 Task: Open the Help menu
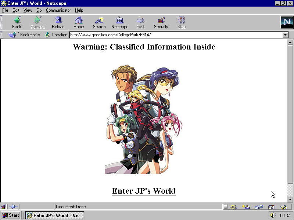click(79, 10)
